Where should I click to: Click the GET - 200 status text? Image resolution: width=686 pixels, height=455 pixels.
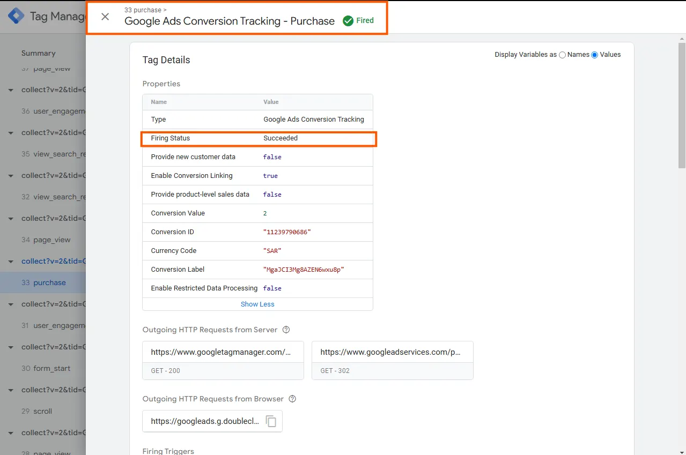[166, 370]
